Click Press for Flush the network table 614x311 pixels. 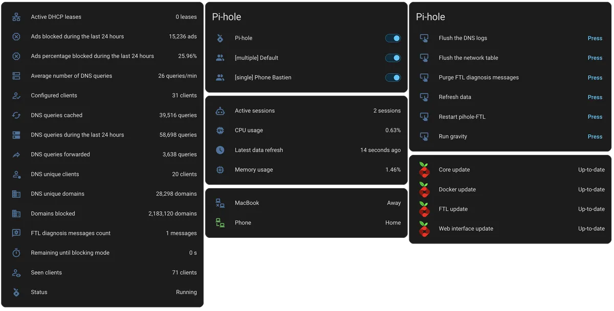coord(595,58)
